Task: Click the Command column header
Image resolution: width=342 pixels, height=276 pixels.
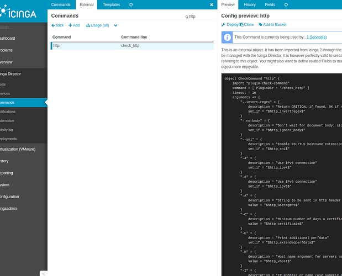Action: 61,37
